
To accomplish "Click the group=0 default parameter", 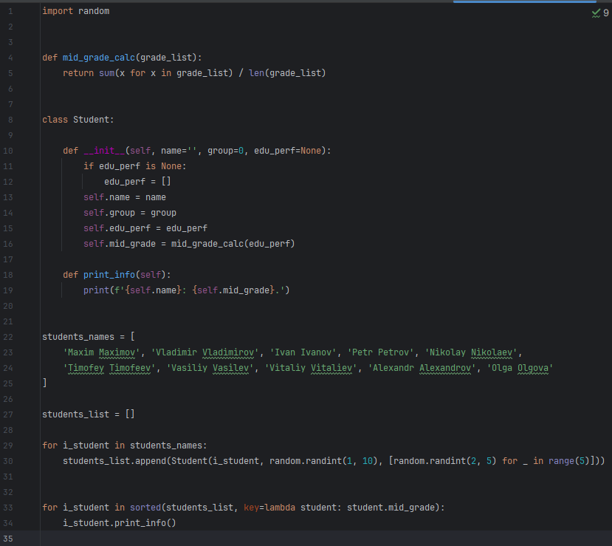I will (226, 151).
